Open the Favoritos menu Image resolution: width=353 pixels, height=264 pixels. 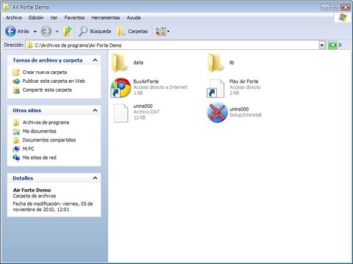(74, 18)
